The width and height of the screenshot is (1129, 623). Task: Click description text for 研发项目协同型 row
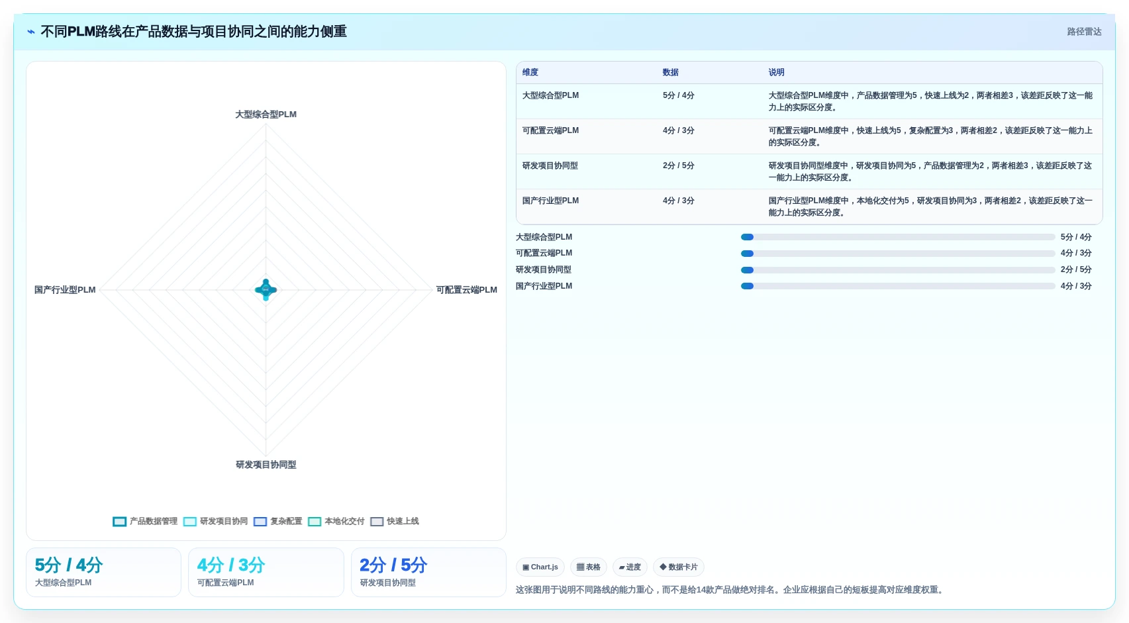(x=930, y=171)
